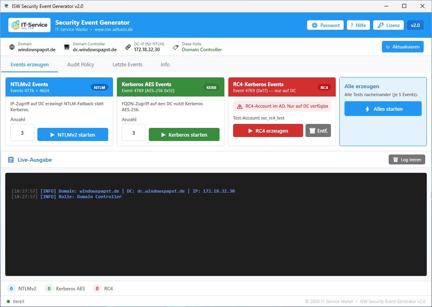Click the globe icon beside Domain

click(x=12, y=47)
